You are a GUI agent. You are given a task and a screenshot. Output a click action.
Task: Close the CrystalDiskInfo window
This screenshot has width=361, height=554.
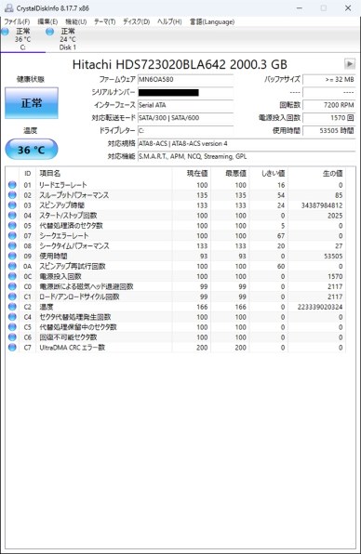pyautogui.click(x=348, y=8)
